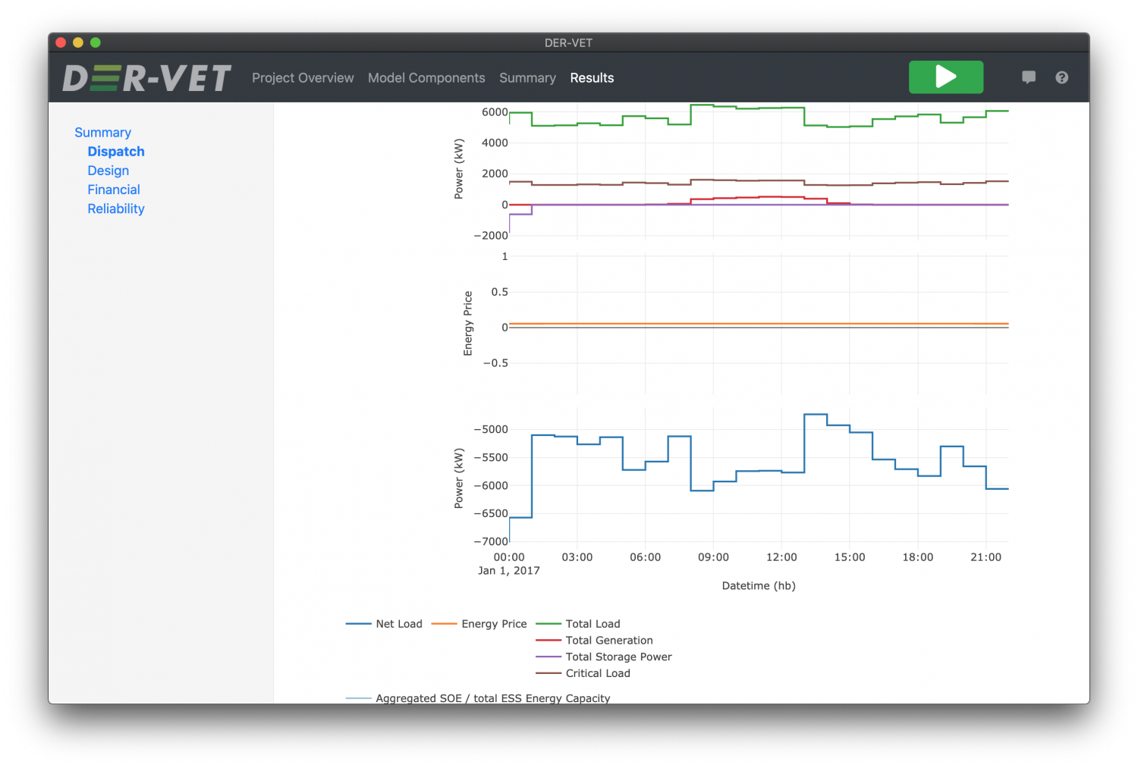
Task: Navigate to the Financial results page
Action: coord(113,190)
